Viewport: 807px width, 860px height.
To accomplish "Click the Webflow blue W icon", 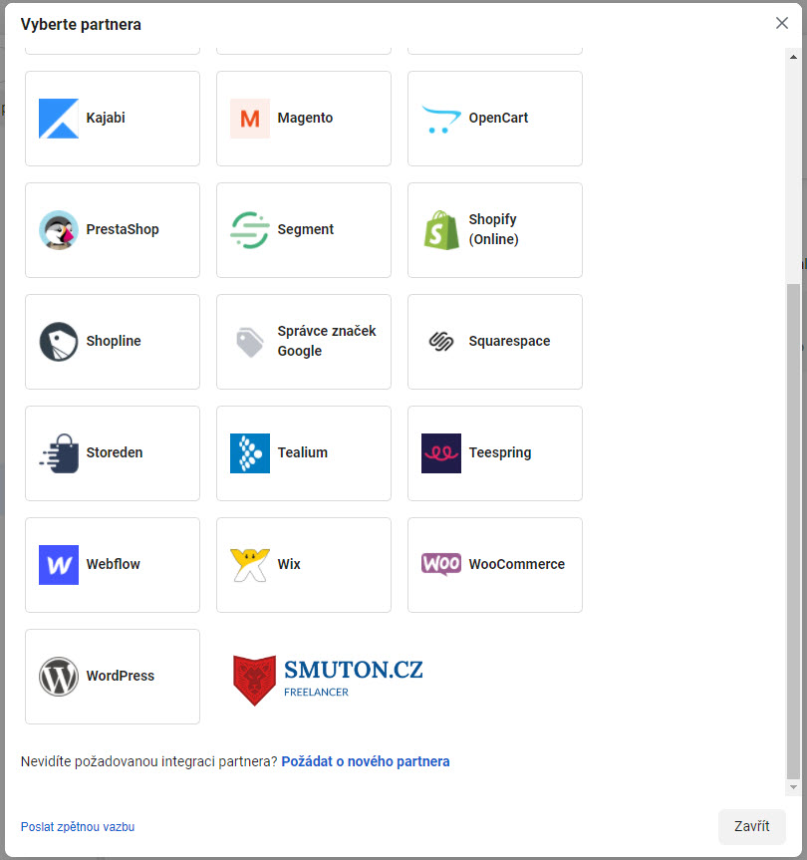I will [59, 565].
